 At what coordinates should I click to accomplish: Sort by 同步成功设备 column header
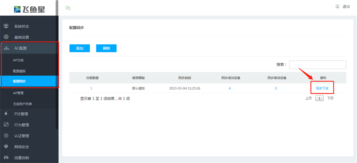coord(231,78)
